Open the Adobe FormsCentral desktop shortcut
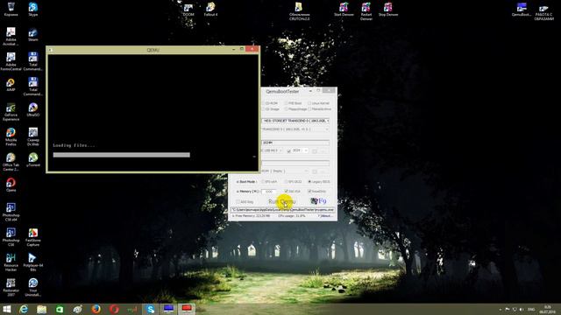 coord(11,61)
